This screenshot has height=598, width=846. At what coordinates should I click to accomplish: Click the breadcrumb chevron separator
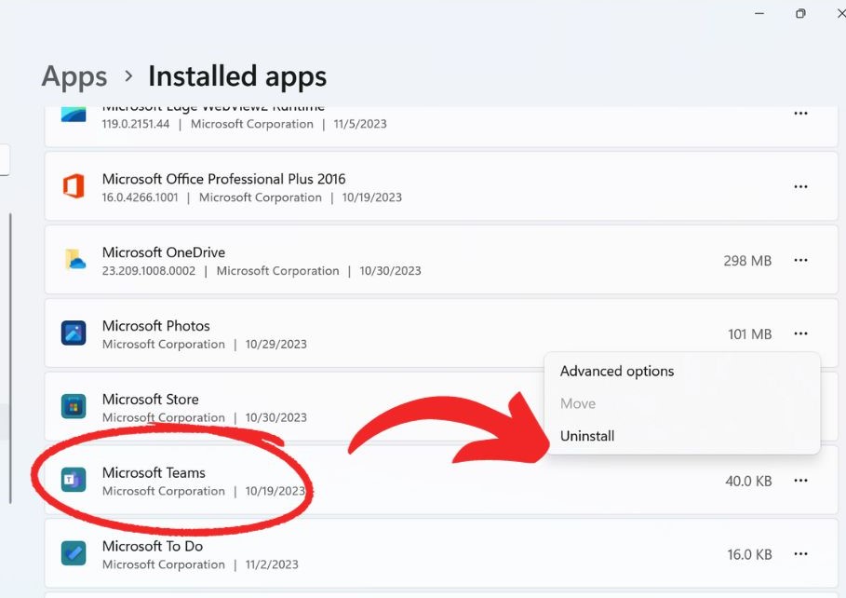click(128, 76)
